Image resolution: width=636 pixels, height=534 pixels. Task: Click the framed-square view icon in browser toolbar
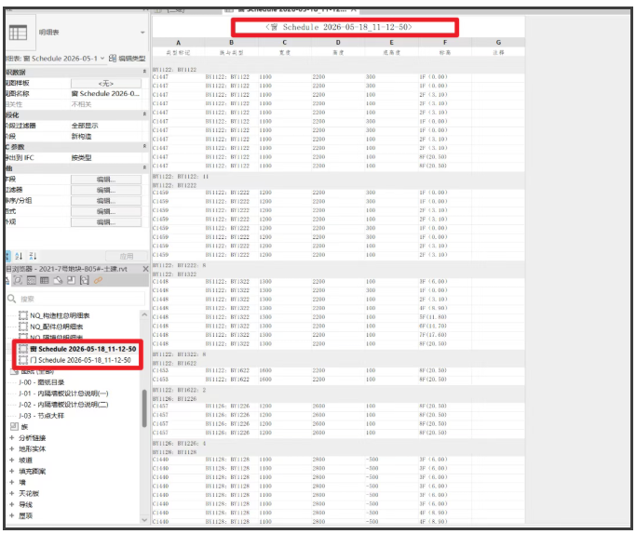tap(18, 280)
